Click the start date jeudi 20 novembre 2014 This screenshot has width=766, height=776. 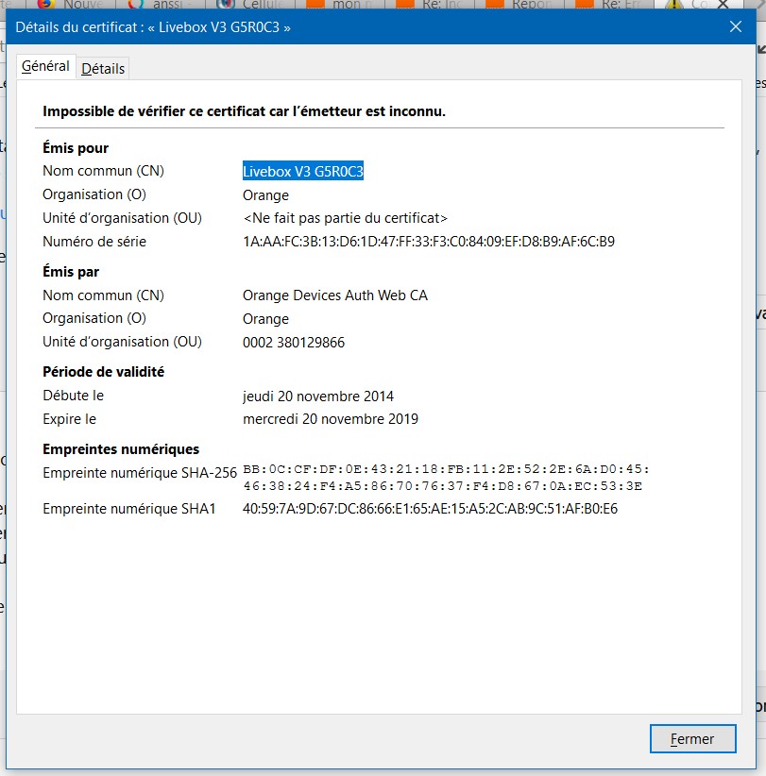click(x=318, y=396)
